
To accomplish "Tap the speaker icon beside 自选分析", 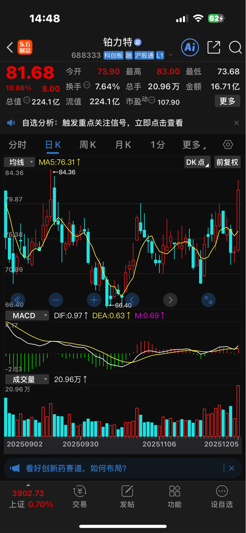I will point(11,123).
